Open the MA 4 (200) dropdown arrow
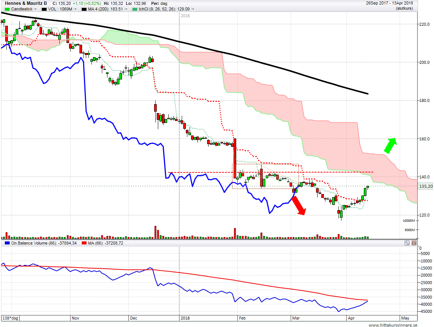 pos(126,9)
